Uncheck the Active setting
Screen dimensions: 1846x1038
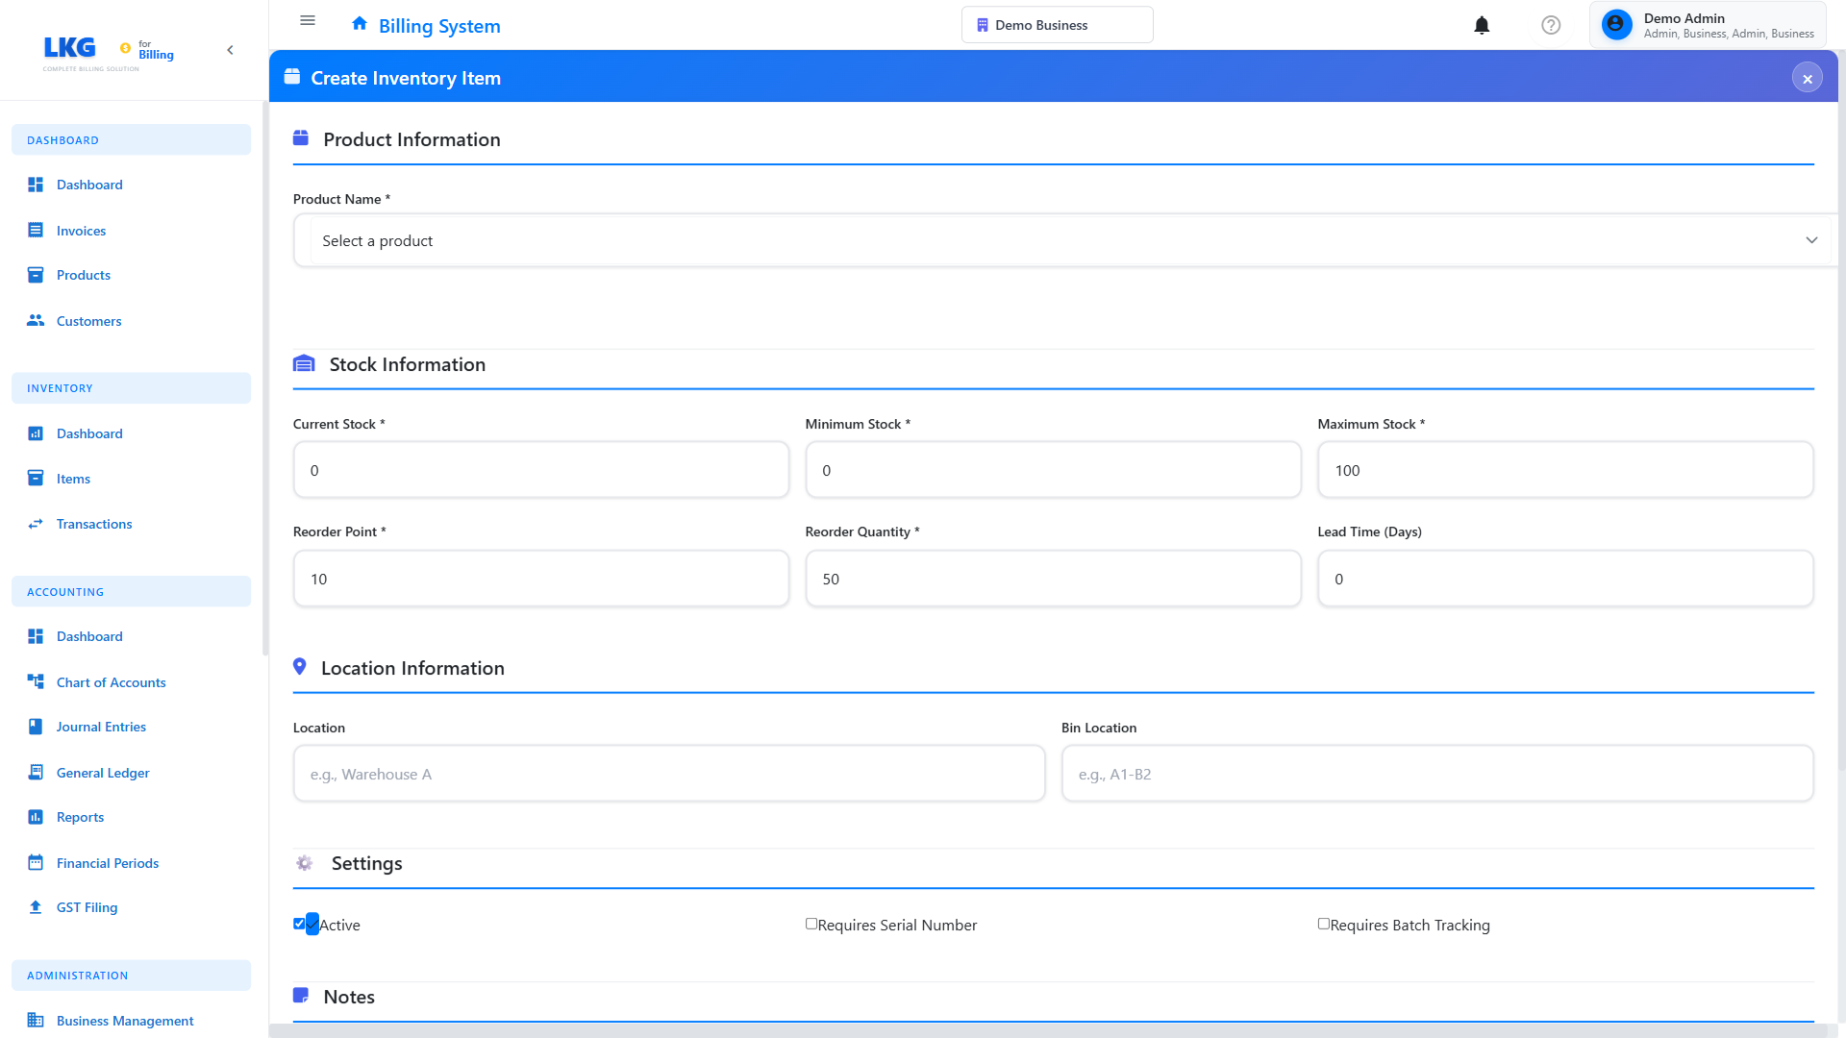[x=300, y=924]
